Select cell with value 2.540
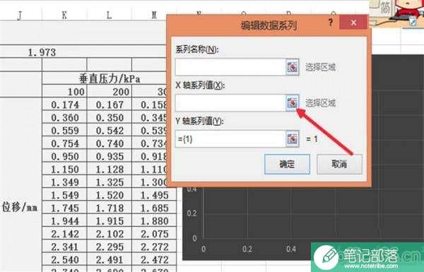 [x=64, y=260]
